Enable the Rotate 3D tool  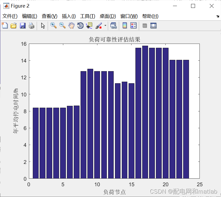(x=80, y=26)
